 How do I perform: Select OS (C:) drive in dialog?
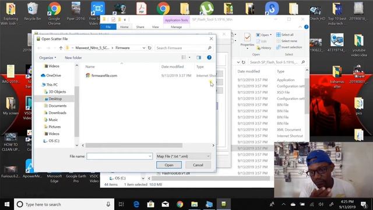click(x=51, y=141)
